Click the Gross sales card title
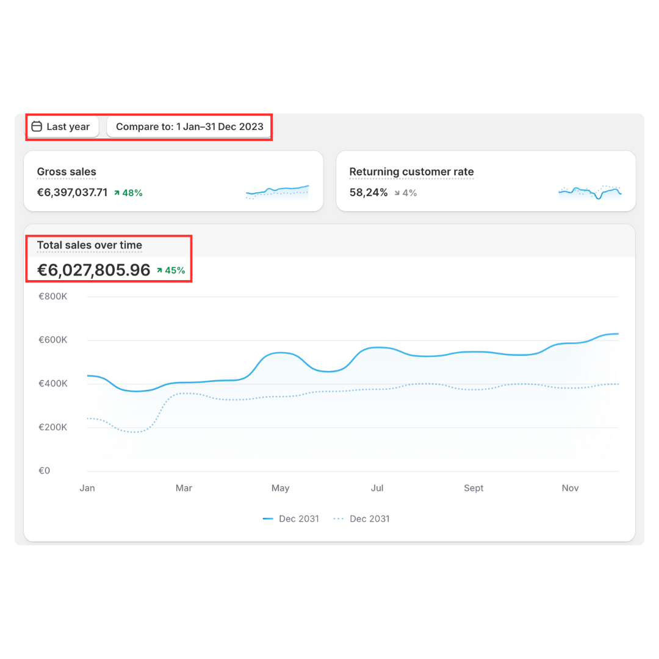Viewport: 659px width, 659px height. pyautogui.click(x=67, y=172)
